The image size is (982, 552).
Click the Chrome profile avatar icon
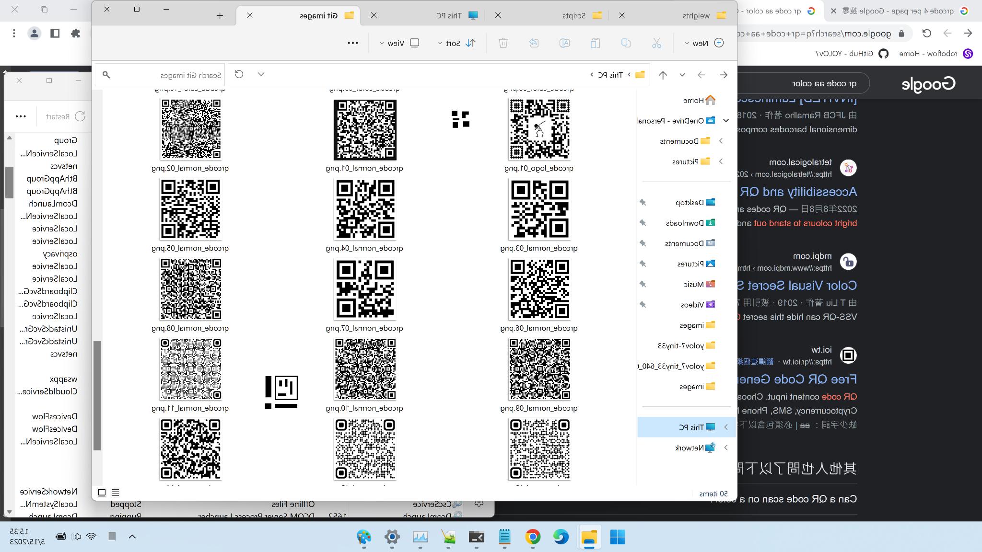[34, 33]
